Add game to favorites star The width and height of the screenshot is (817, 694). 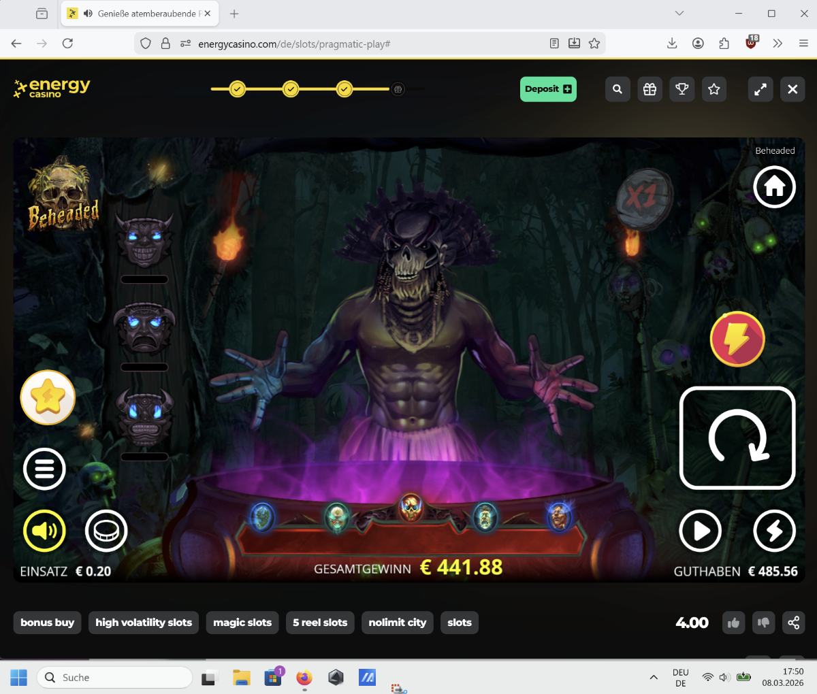[x=714, y=89]
